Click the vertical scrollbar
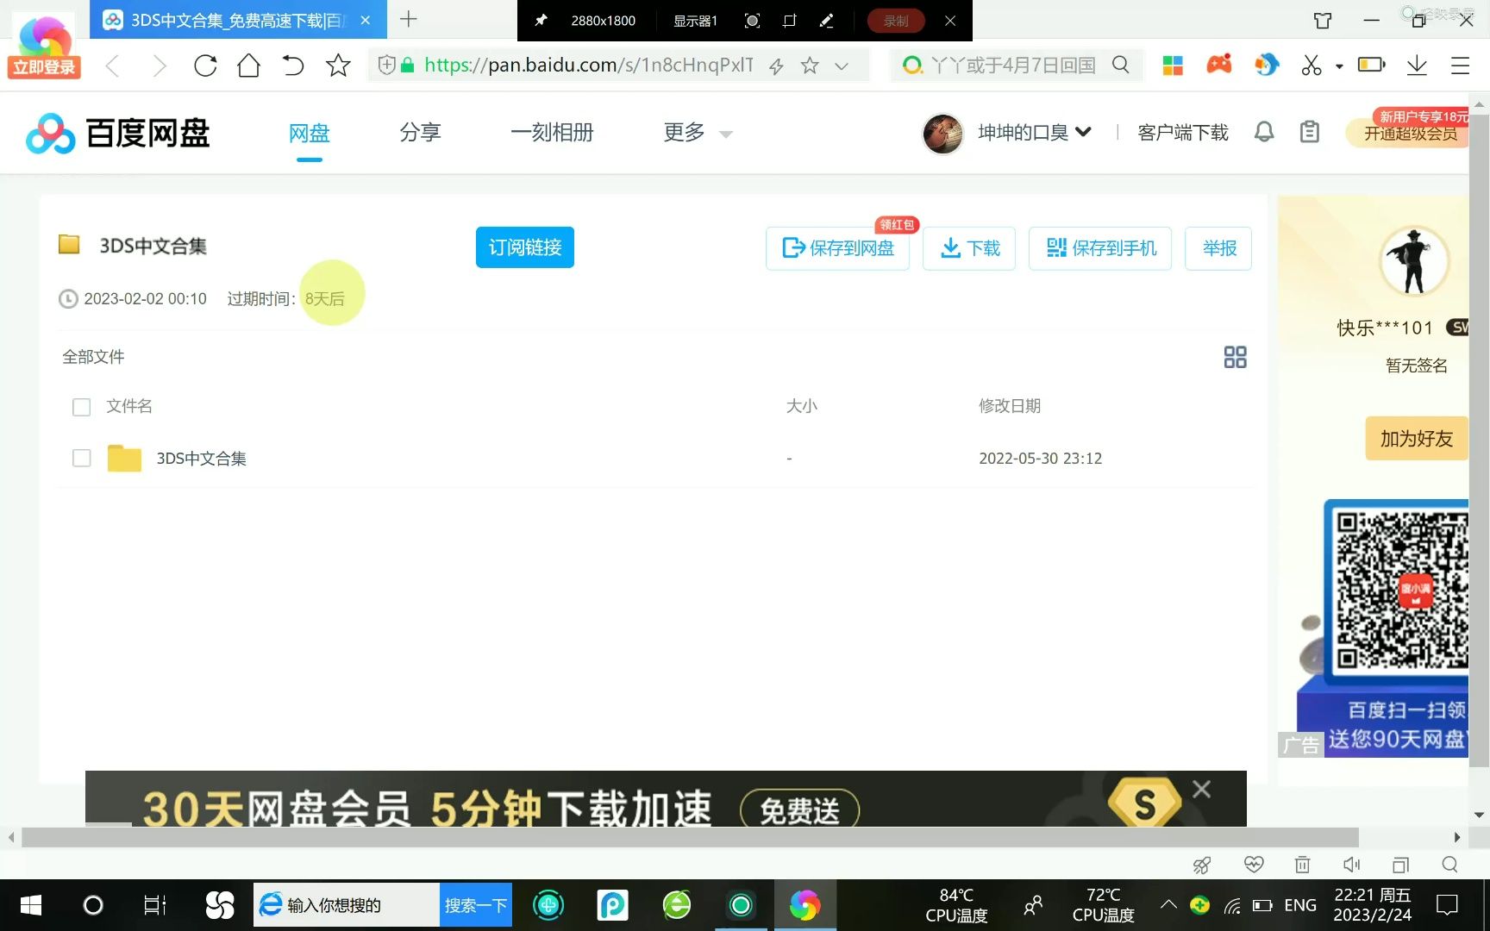Image resolution: width=1490 pixels, height=931 pixels. pyautogui.click(x=1479, y=440)
